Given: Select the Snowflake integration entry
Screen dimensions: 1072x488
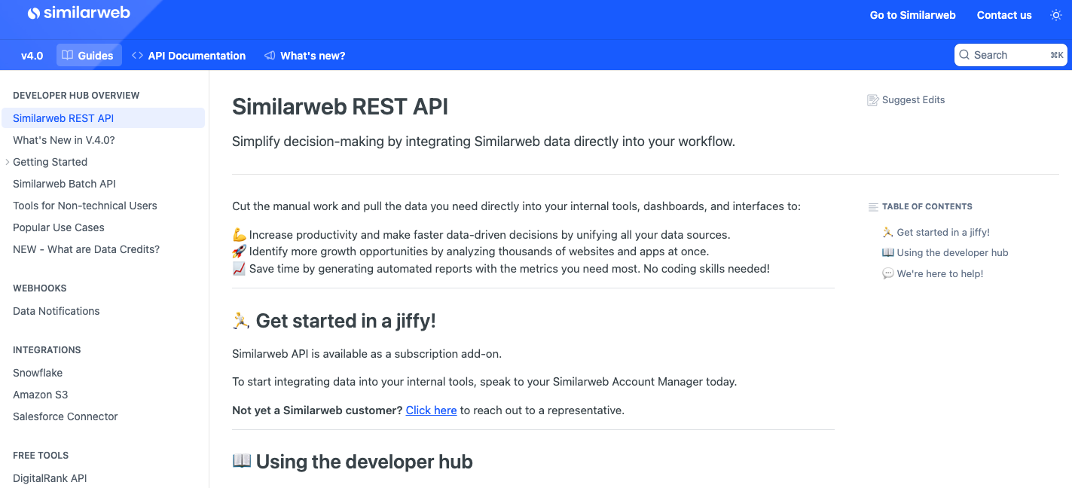Looking at the screenshot, I should 38,372.
